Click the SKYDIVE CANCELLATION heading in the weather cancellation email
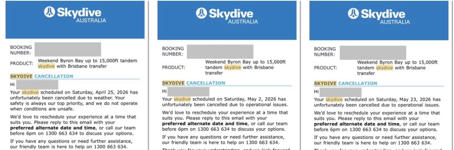Image resolution: width=454 pixels, height=150 pixels. click(42, 76)
